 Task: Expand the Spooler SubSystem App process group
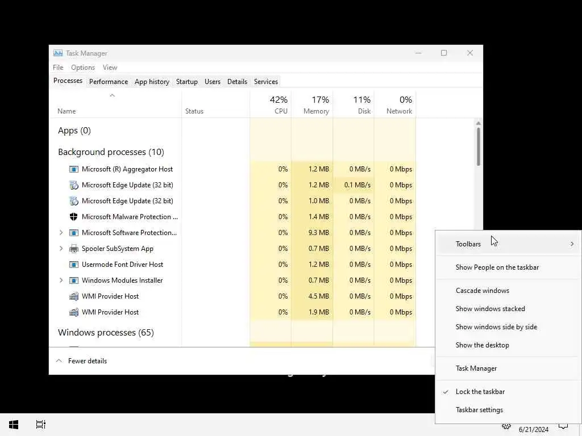[x=61, y=249]
